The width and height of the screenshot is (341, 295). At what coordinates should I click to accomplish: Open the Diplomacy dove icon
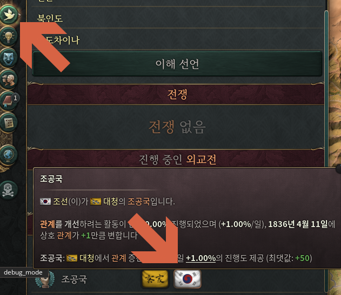(9, 15)
